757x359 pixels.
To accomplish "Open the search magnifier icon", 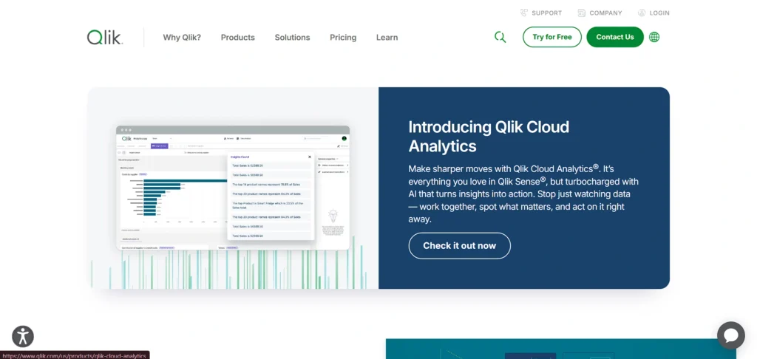I will (x=500, y=37).
